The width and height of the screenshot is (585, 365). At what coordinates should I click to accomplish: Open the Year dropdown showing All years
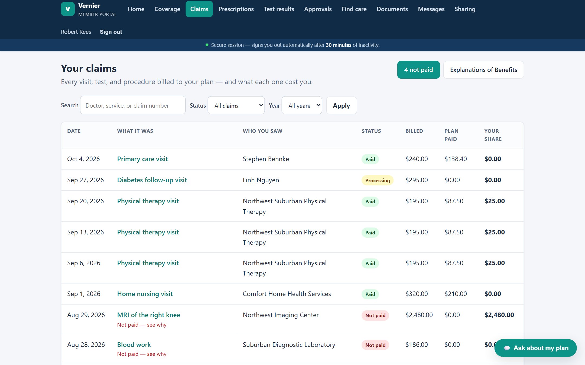point(302,105)
